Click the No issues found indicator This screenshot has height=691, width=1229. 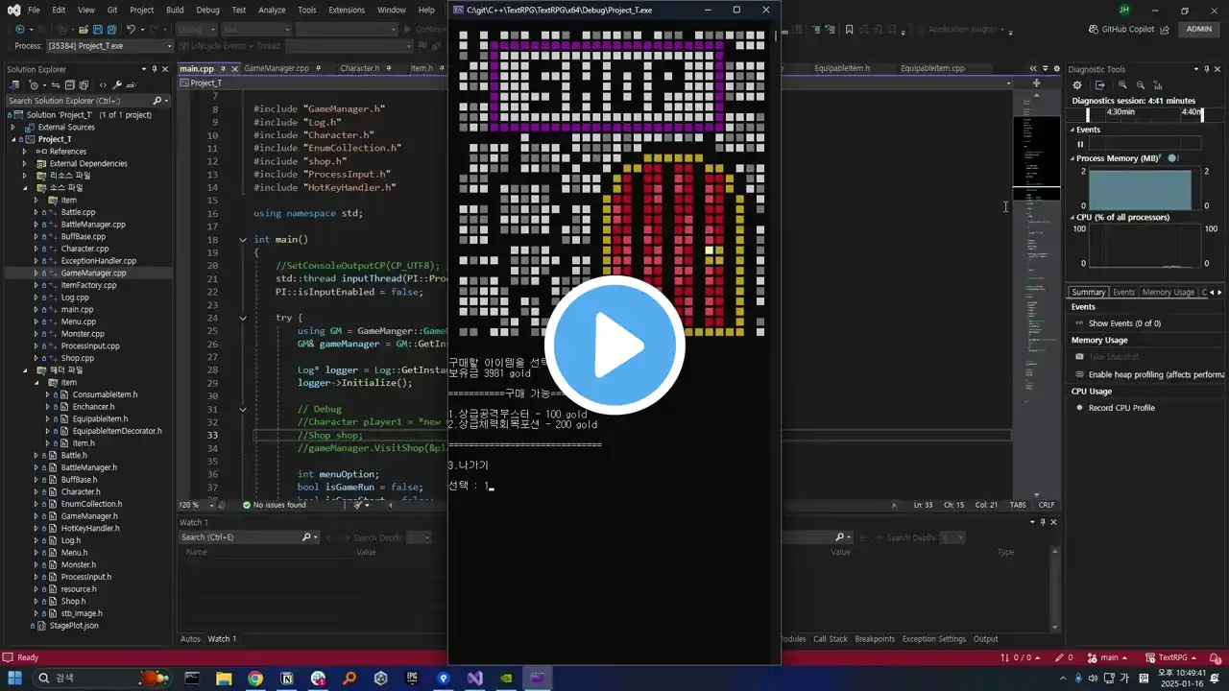[274, 505]
